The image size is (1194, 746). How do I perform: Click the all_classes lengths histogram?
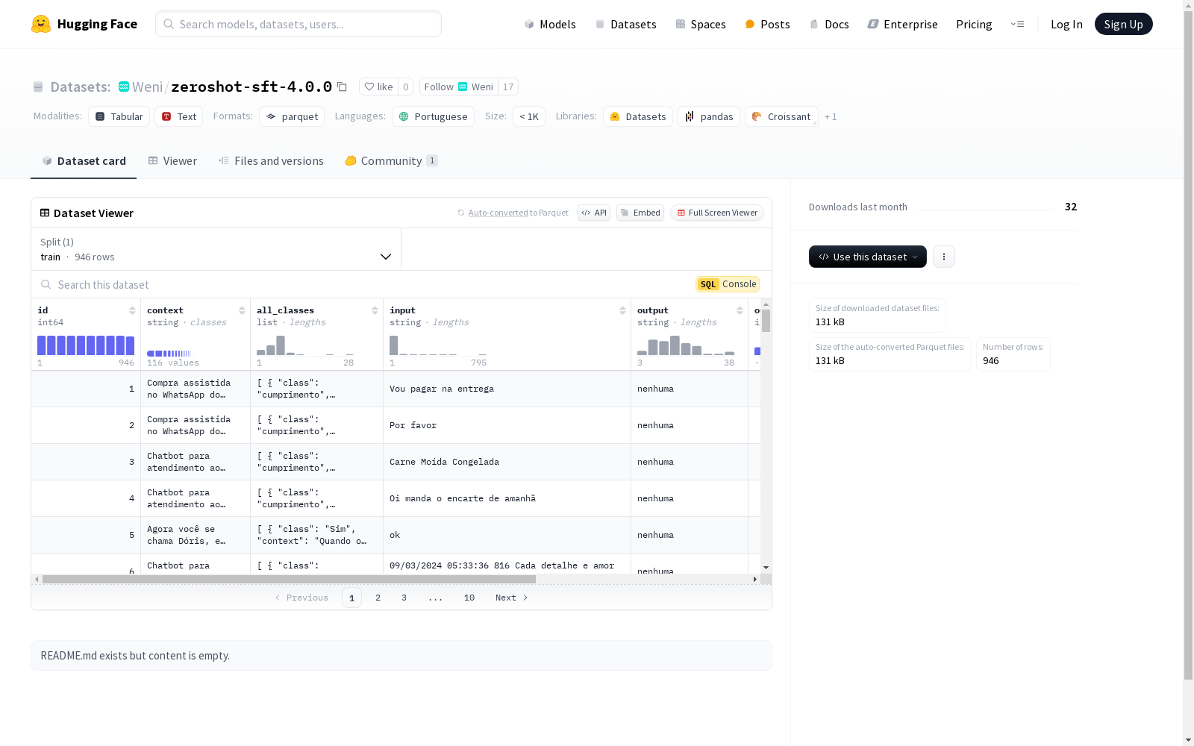pos(305,345)
